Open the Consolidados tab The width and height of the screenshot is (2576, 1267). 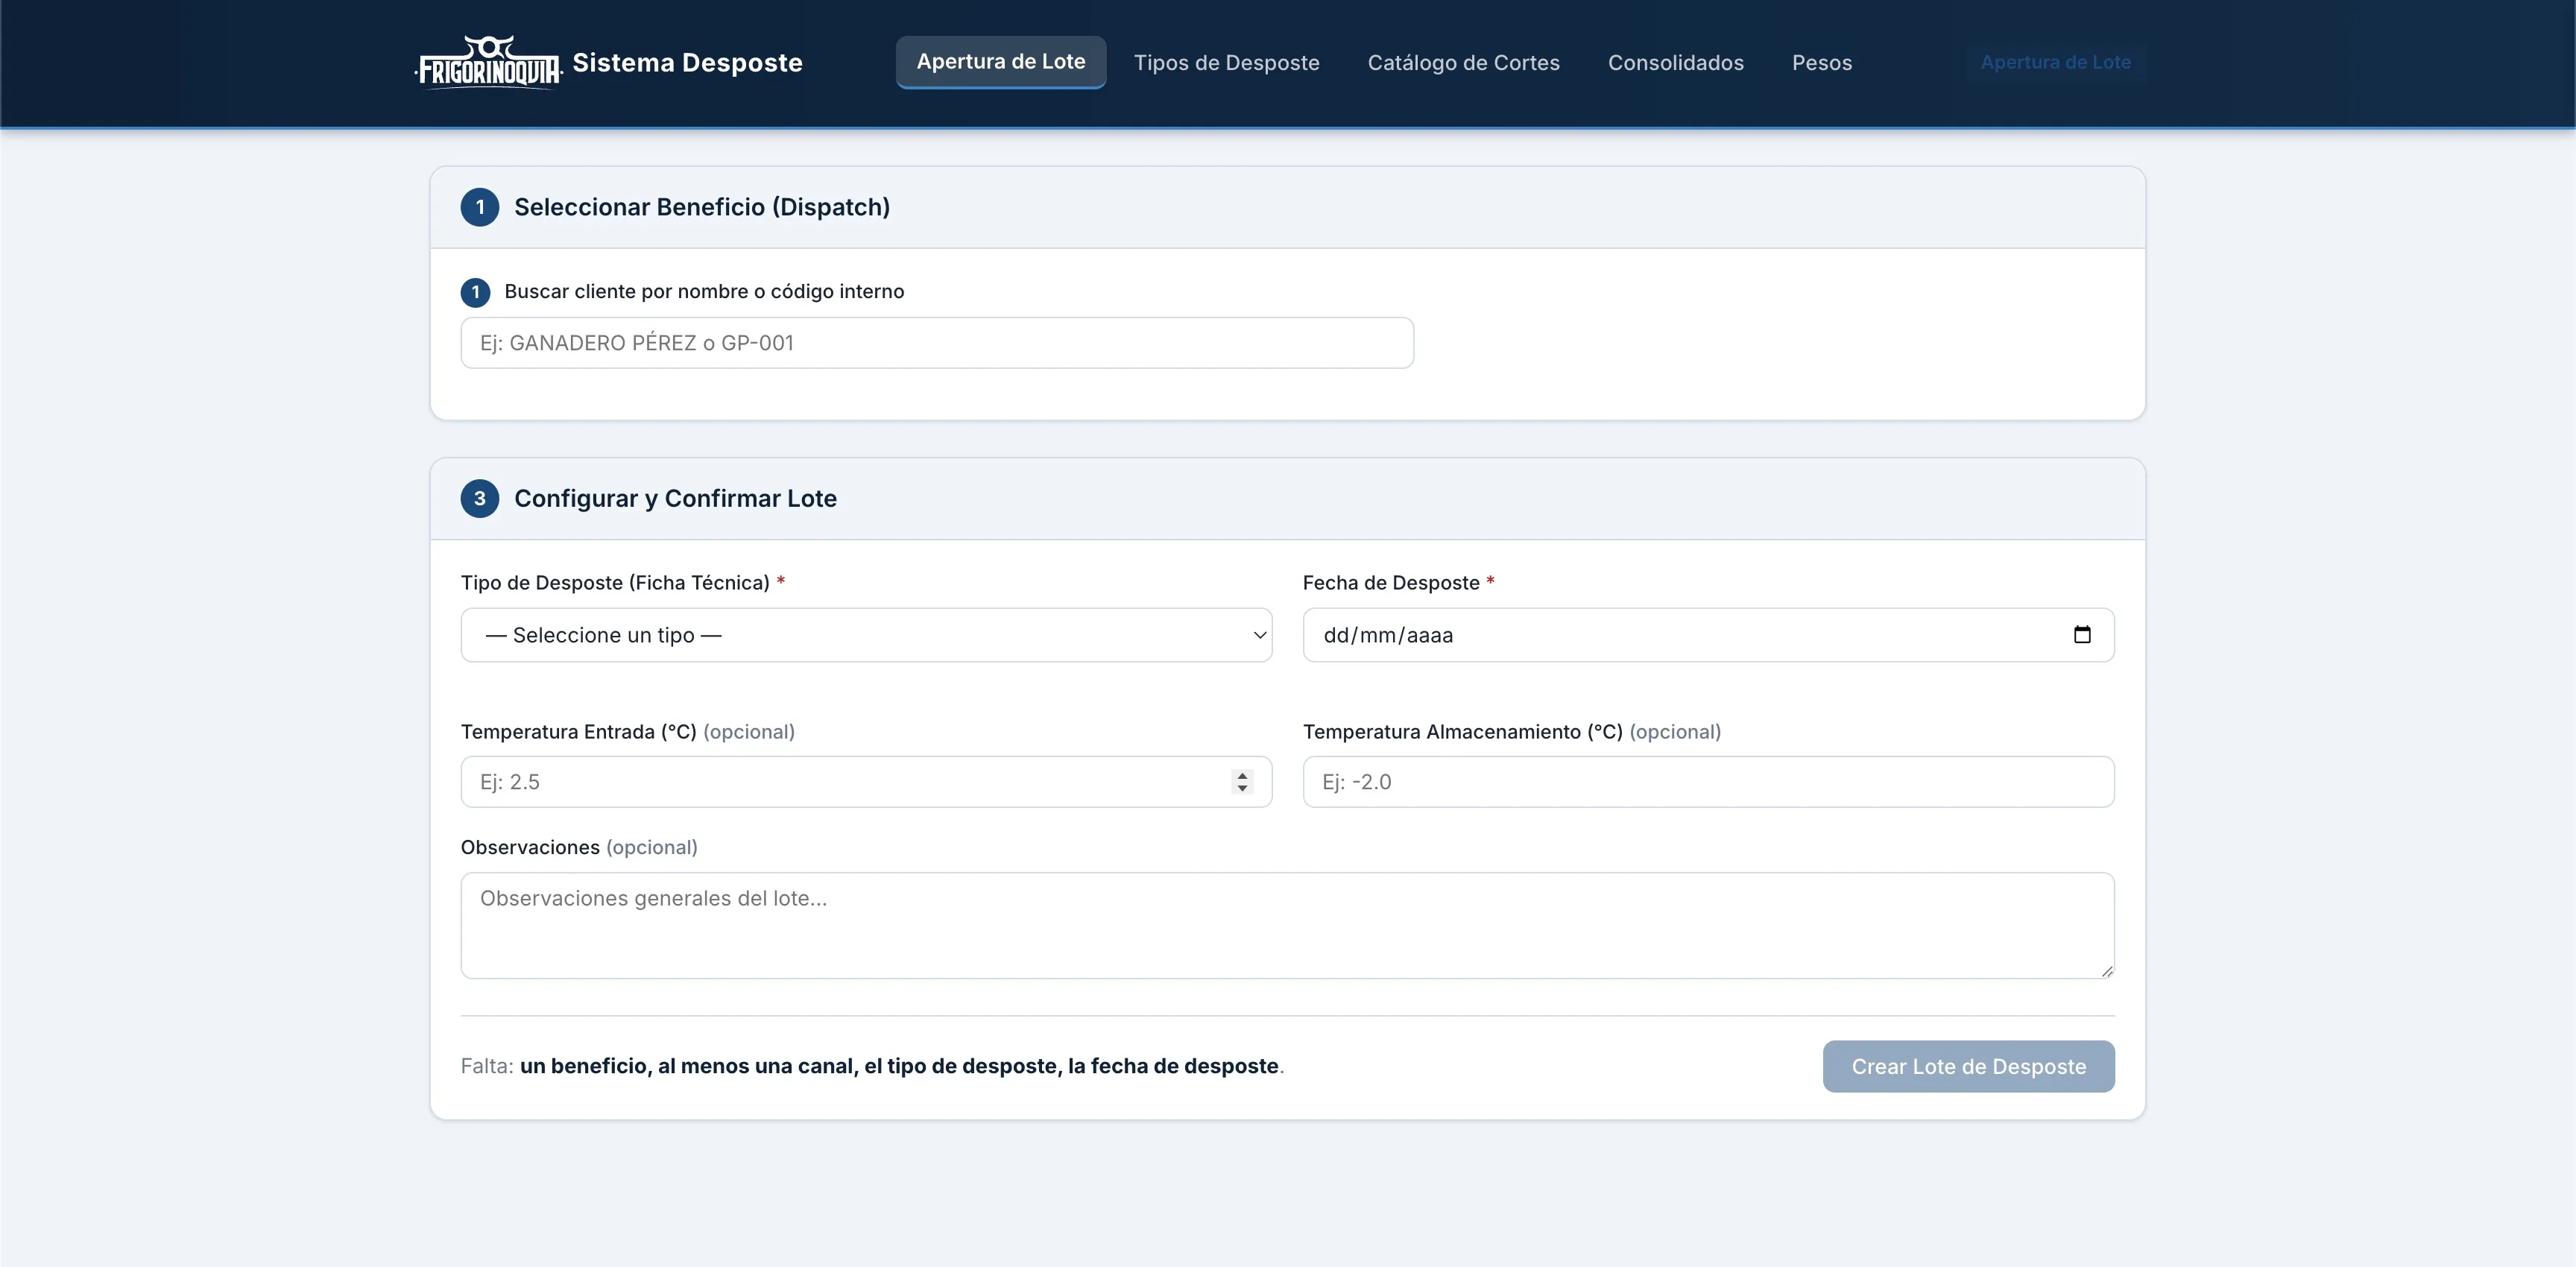(1675, 63)
